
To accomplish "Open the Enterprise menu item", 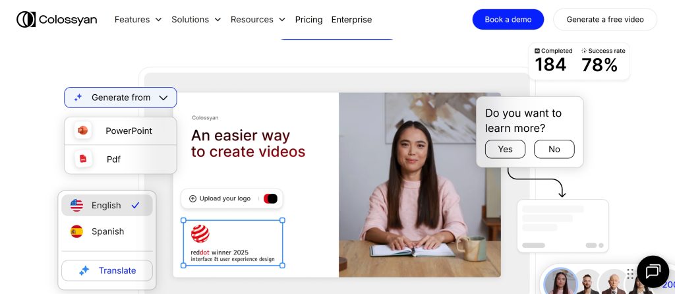I will pyautogui.click(x=351, y=20).
